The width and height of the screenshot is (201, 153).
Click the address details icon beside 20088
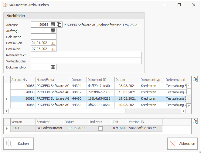click(x=59, y=25)
